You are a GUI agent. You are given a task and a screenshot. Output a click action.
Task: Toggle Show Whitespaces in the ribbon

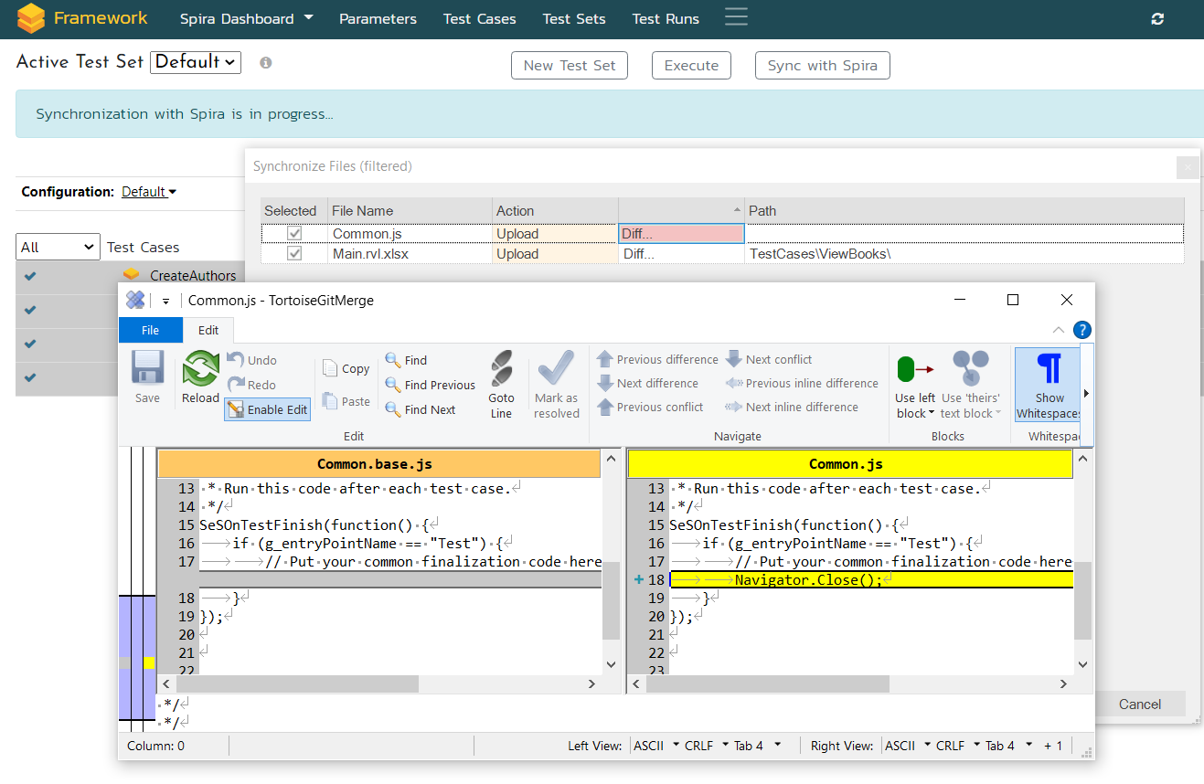(x=1049, y=370)
